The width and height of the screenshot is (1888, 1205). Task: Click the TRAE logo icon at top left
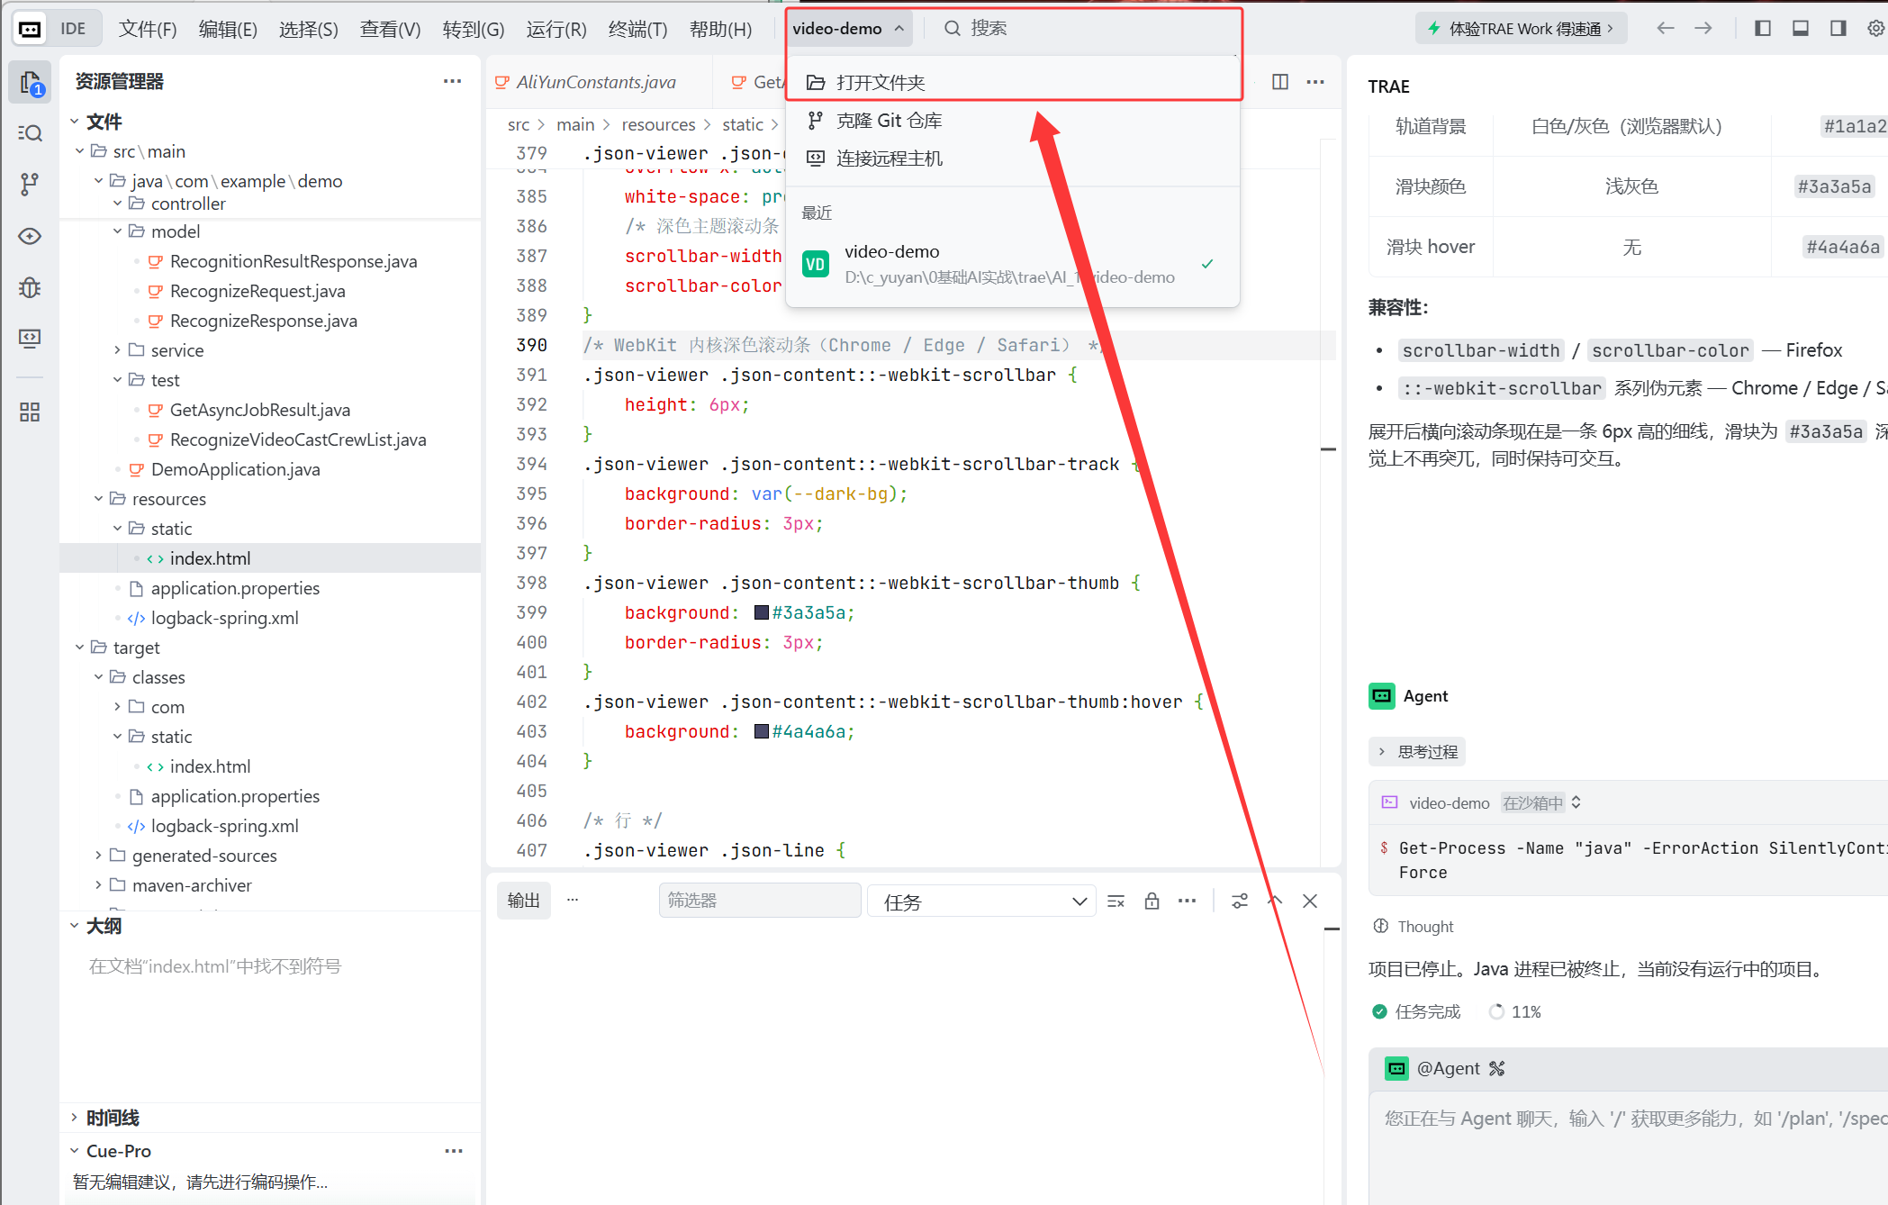30,29
